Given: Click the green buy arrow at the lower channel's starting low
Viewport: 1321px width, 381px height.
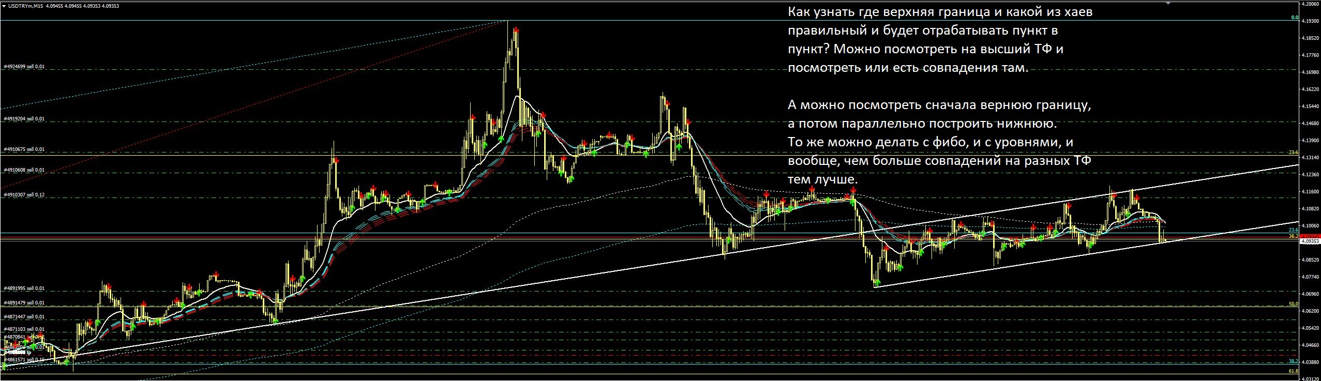Looking at the screenshot, I should 877,283.
